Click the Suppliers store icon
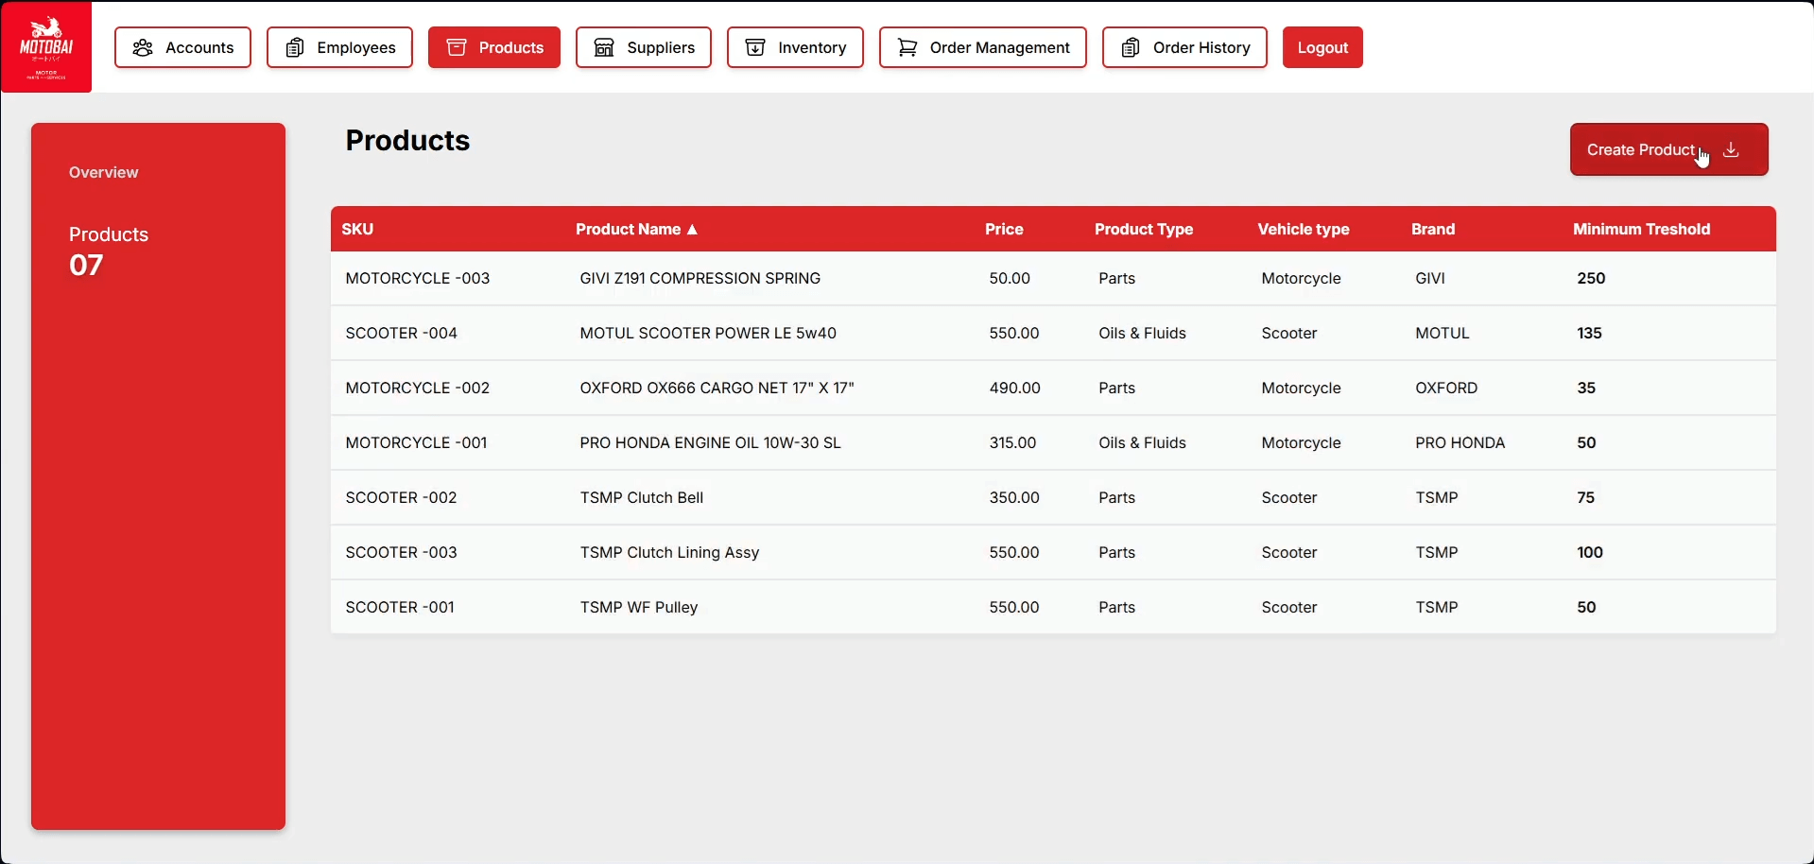 point(604,47)
